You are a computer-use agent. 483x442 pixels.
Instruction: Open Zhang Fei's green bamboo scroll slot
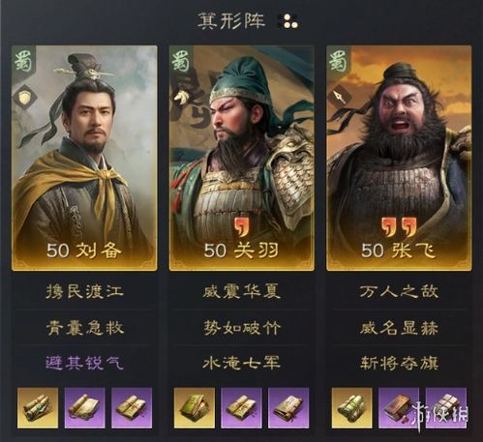[x=351, y=408]
